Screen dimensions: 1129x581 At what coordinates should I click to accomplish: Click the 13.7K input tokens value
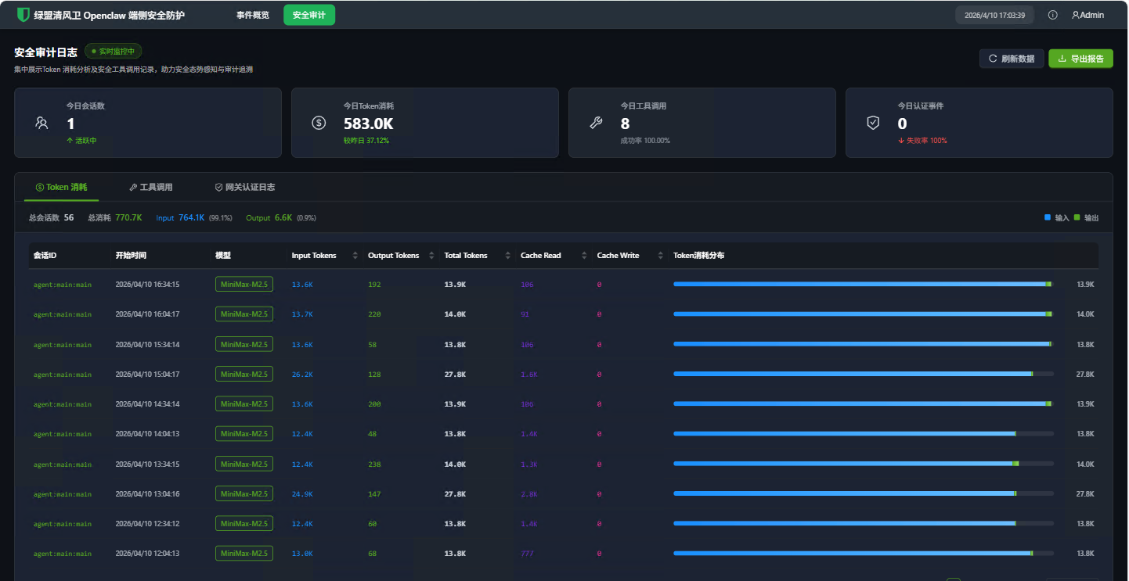pyautogui.click(x=302, y=314)
